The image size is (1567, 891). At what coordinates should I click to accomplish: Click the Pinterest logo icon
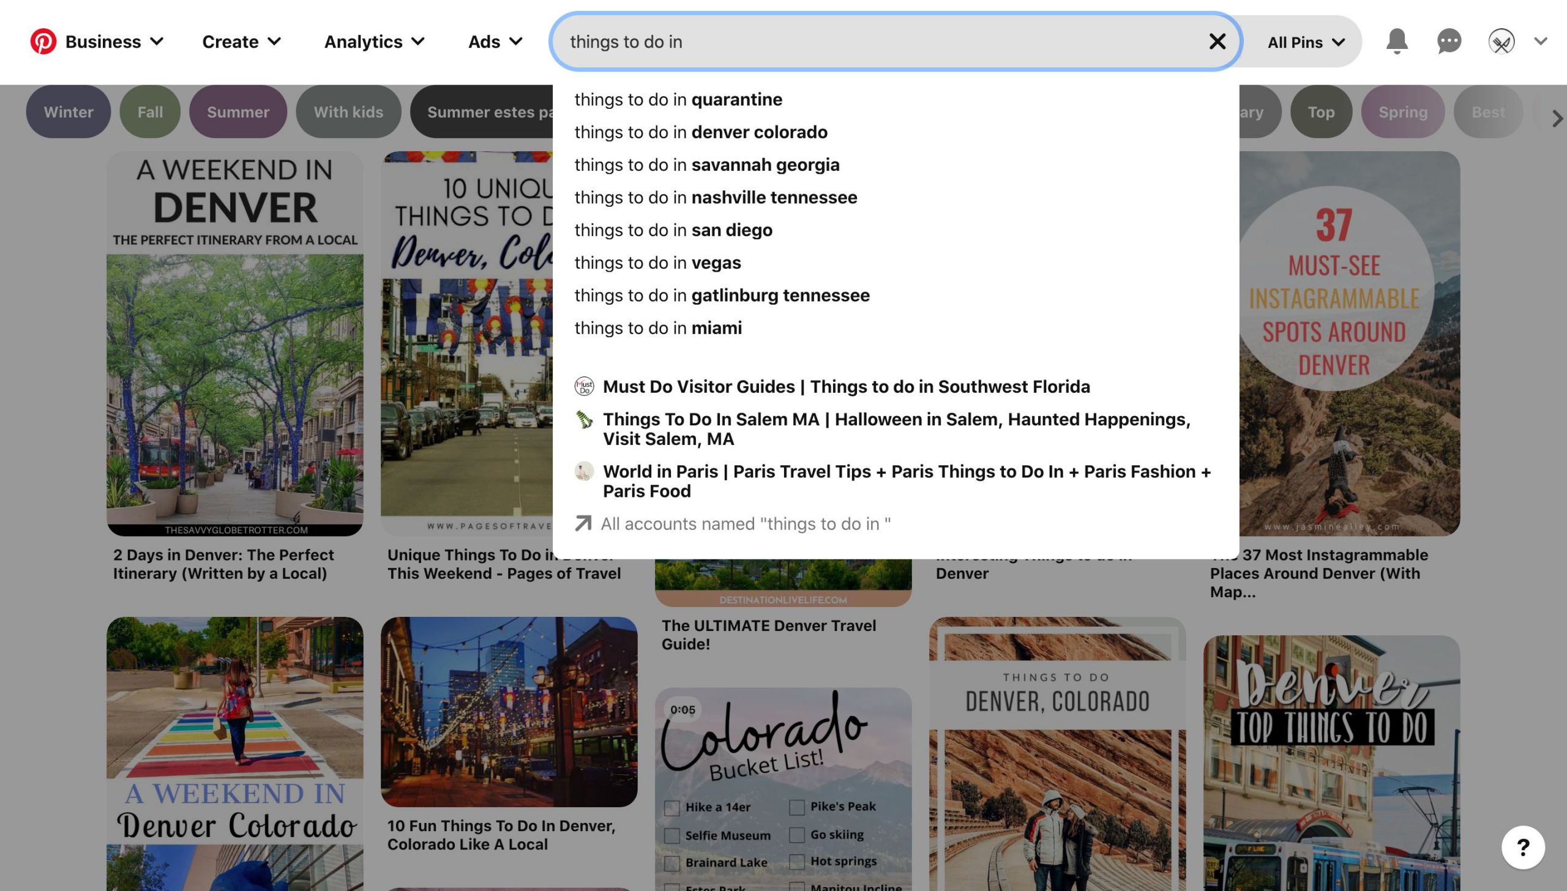(x=43, y=42)
